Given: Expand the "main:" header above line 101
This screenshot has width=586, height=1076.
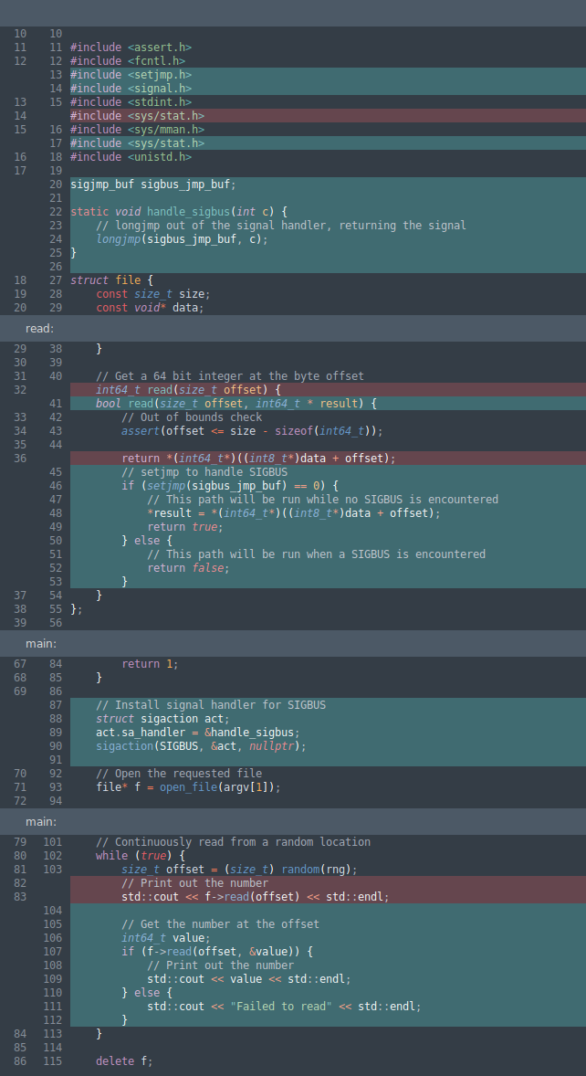Looking at the screenshot, I should (41, 822).
